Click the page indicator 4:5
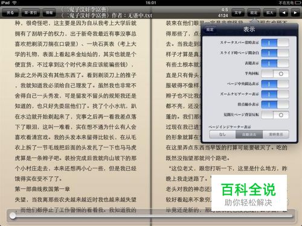Screen dimensions: 302x226 pyautogui.click(x=225, y=10)
